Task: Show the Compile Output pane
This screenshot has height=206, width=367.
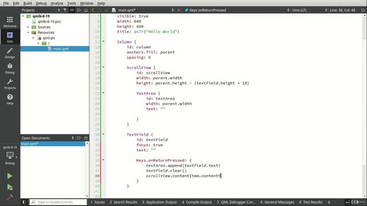Action: tap(197, 202)
